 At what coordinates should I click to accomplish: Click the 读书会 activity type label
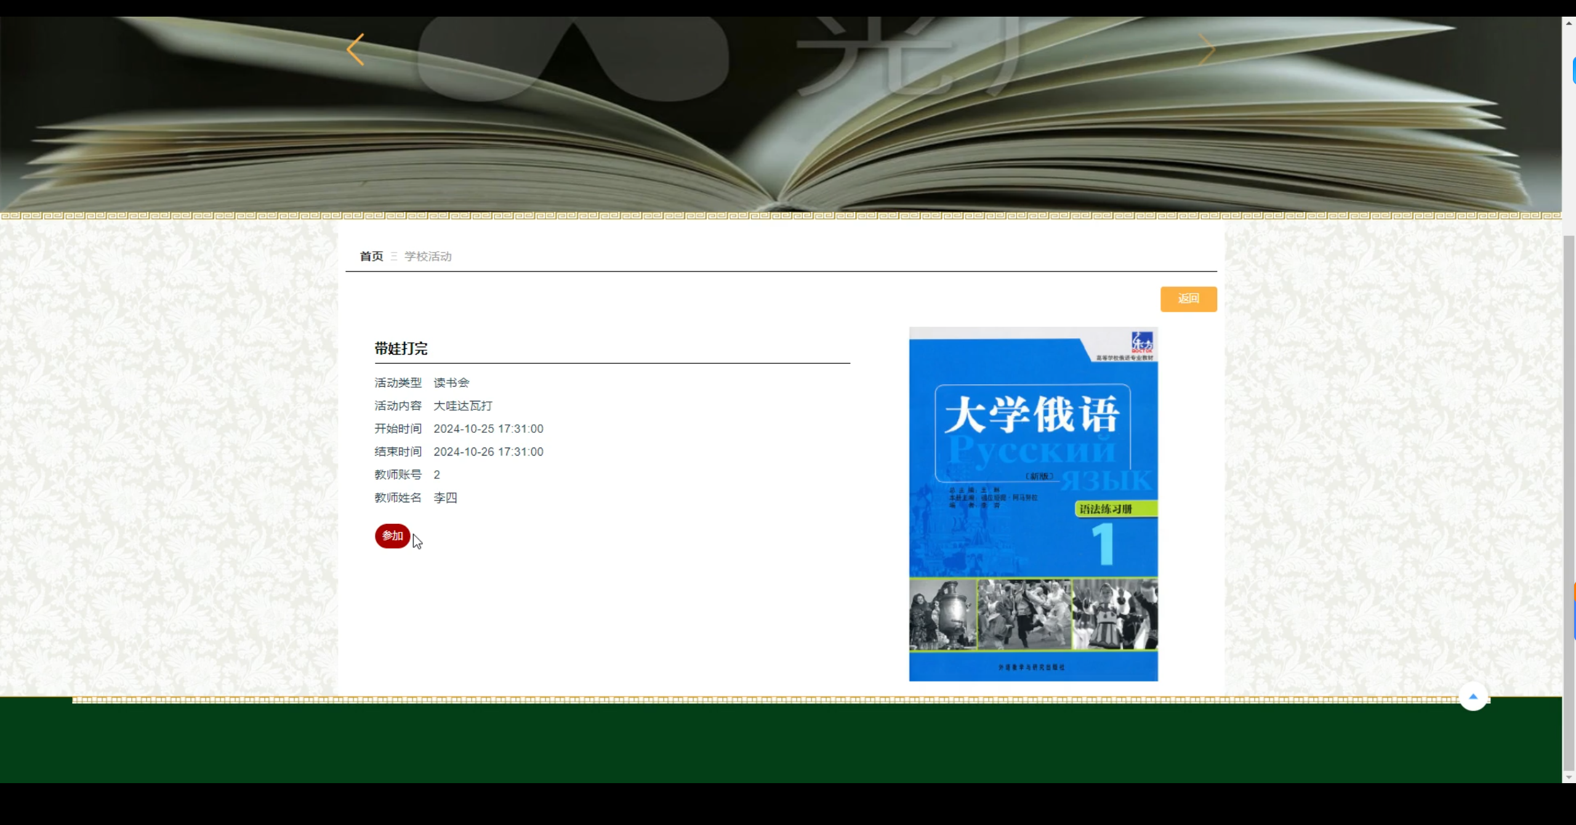[450, 382]
